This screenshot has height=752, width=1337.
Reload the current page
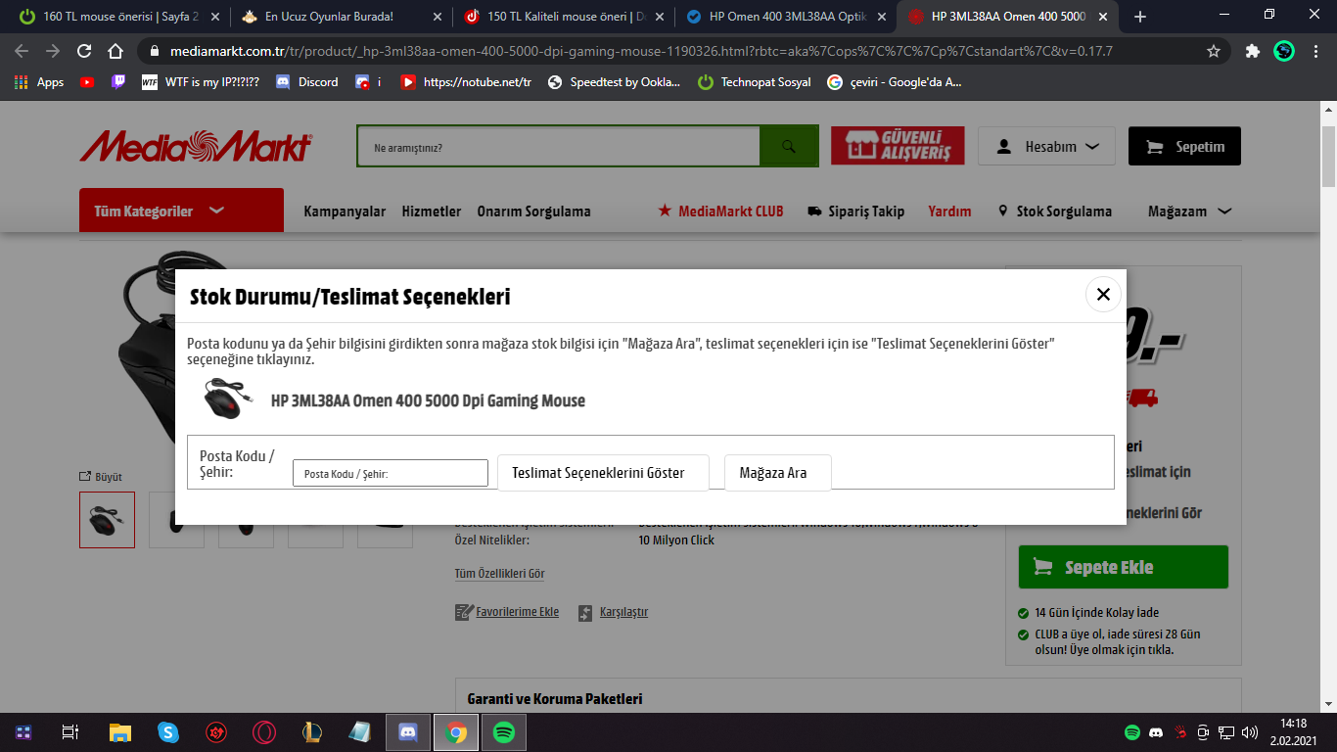84,51
